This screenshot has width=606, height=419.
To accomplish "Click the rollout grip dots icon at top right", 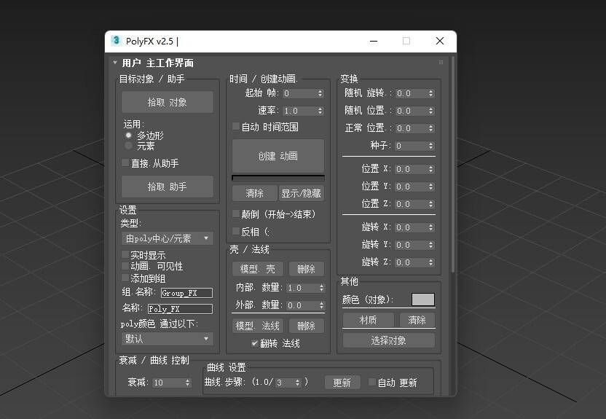I will point(441,62).
